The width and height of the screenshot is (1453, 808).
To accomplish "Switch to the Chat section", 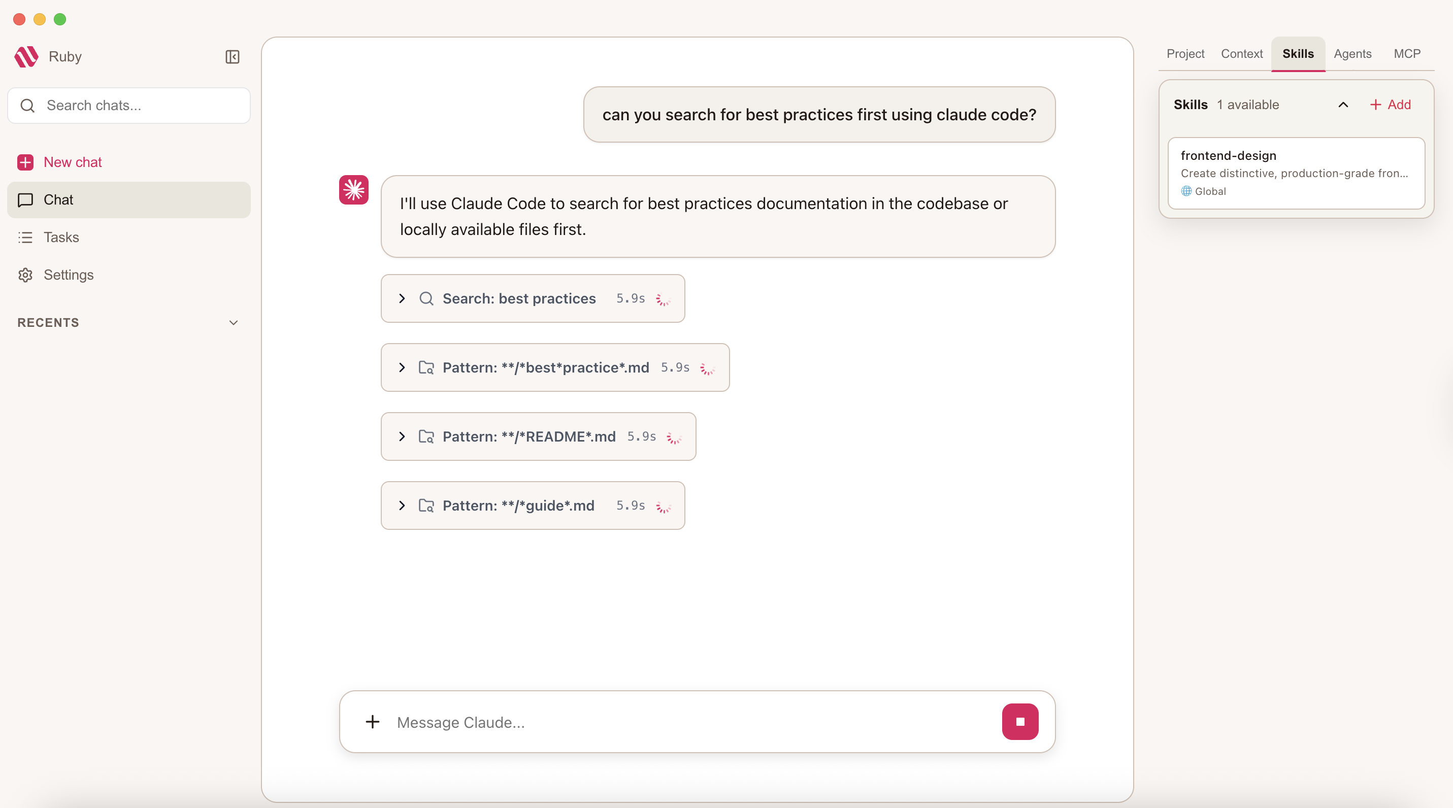I will [59, 199].
